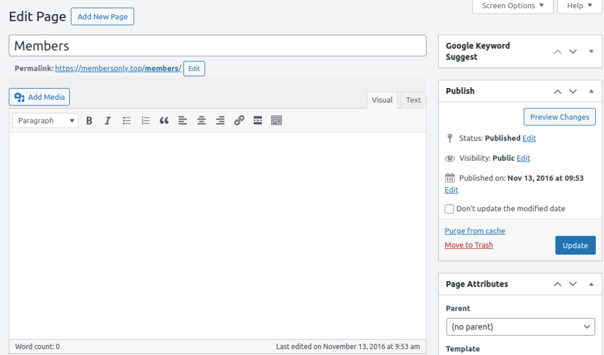Move this page to Trash
The width and height of the screenshot is (604, 355).
(x=468, y=245)
